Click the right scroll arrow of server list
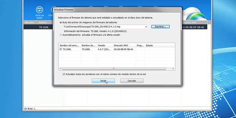Screen dimensions: 236x118 173,69
